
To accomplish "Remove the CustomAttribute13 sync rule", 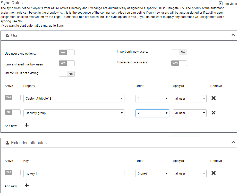I will pyautogui.click(x=213, y=98).
